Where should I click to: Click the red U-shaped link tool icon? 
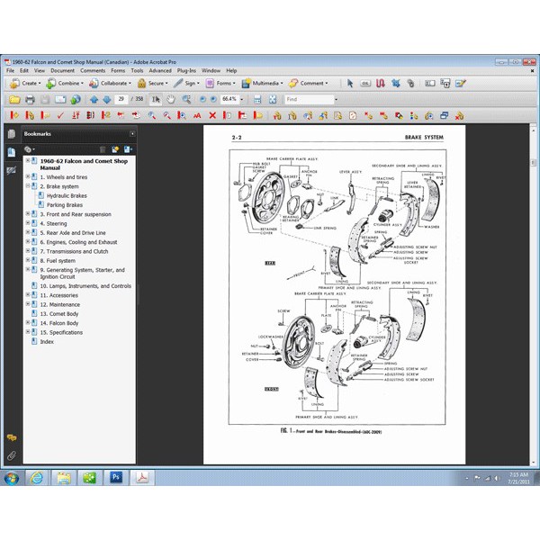[380, 84]
